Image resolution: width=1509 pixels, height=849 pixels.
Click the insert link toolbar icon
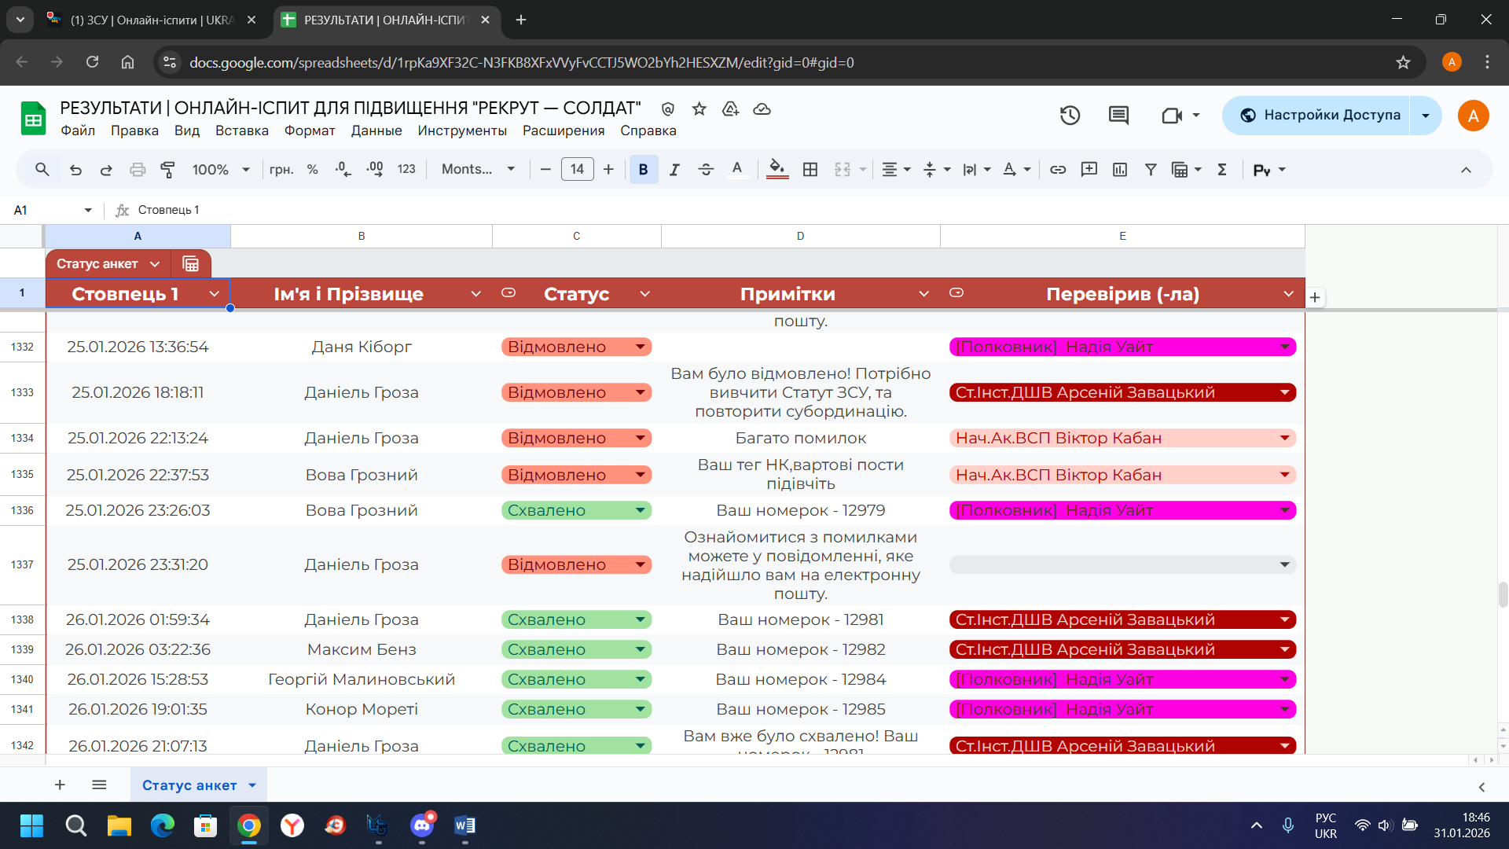[1058, 169]
